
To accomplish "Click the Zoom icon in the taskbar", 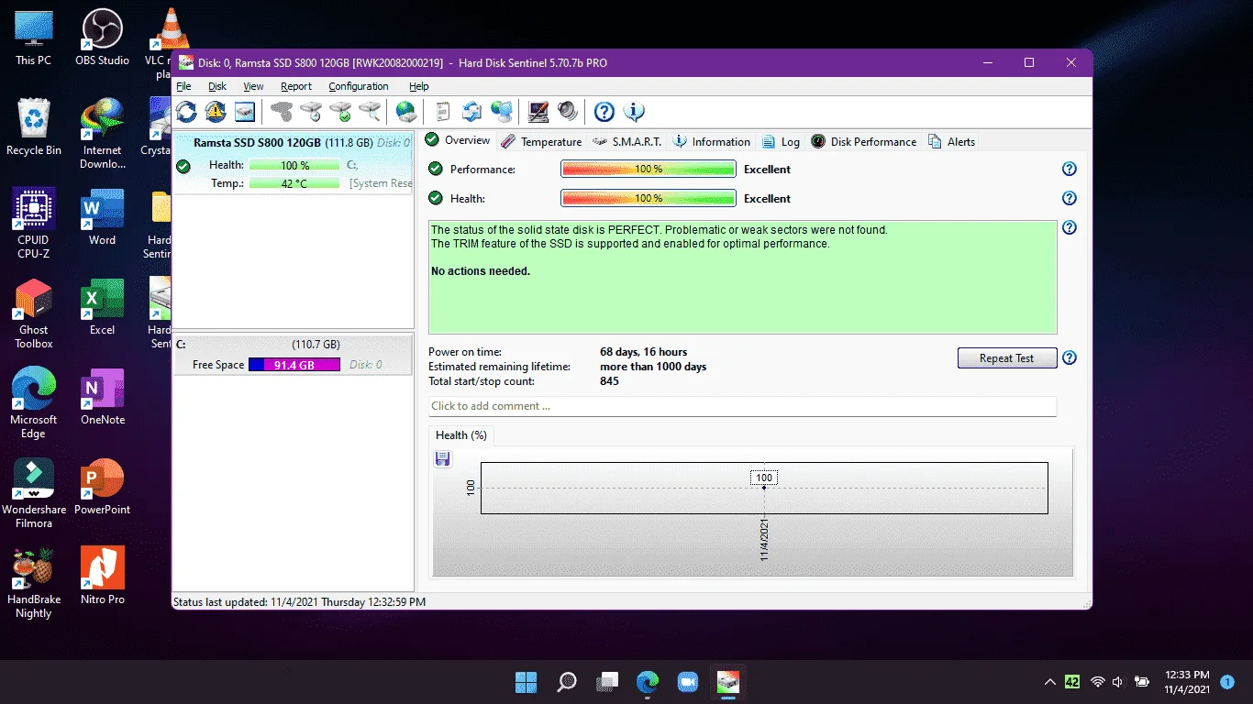I will click(688, 682).
